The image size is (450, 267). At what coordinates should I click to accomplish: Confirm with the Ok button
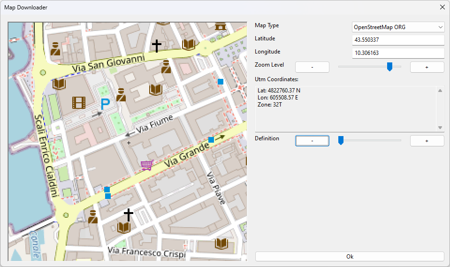[x=350, y=257]
